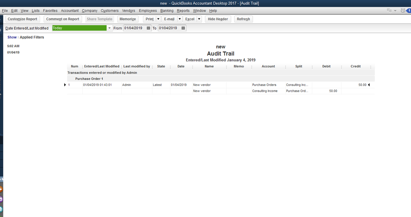Click the chat bubbles icon in the menu bar
The image size is (411, 217).
click(389, 11)
